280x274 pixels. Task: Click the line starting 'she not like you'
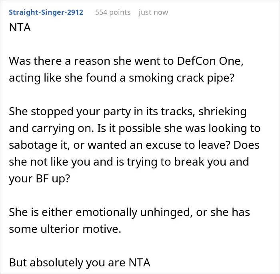pos(129,162)
